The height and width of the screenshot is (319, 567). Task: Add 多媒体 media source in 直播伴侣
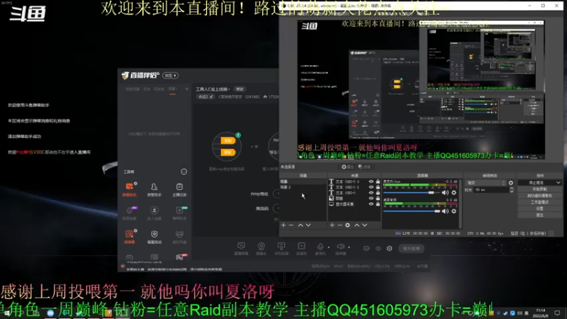tap(301, 249)
